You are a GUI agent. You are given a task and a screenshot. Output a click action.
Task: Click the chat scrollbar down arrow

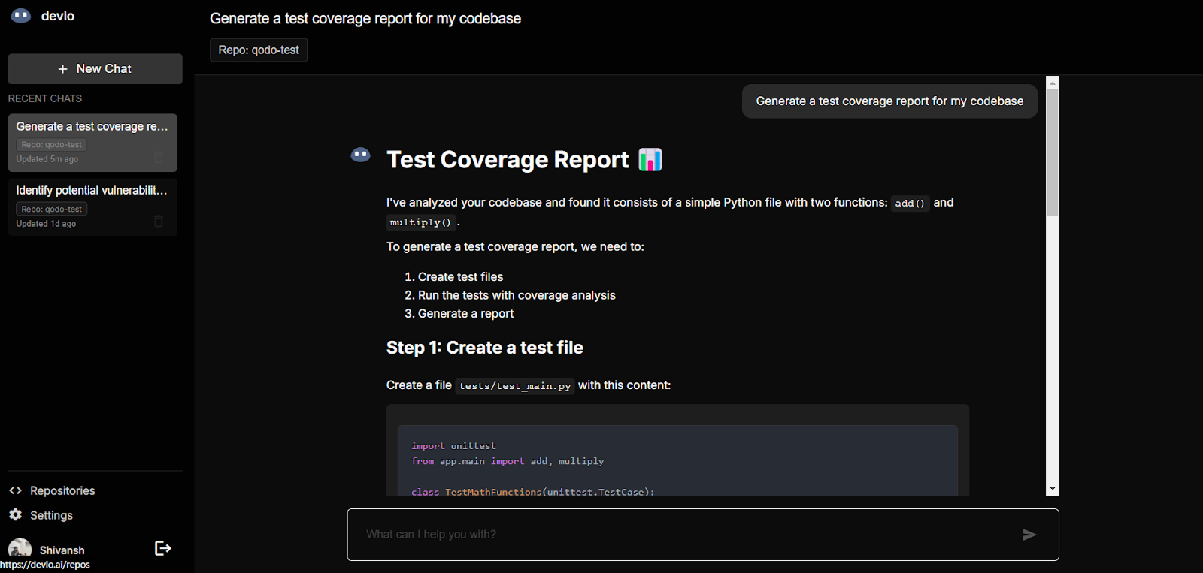click(1053, 489)
